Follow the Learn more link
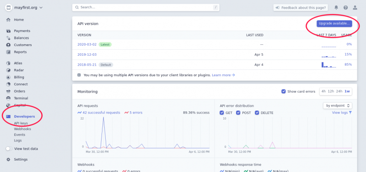 tap(223, 75)
